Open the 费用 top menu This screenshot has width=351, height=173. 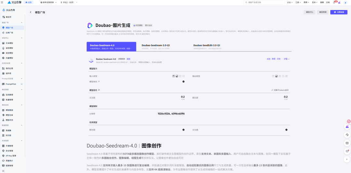tap(306, 2)
